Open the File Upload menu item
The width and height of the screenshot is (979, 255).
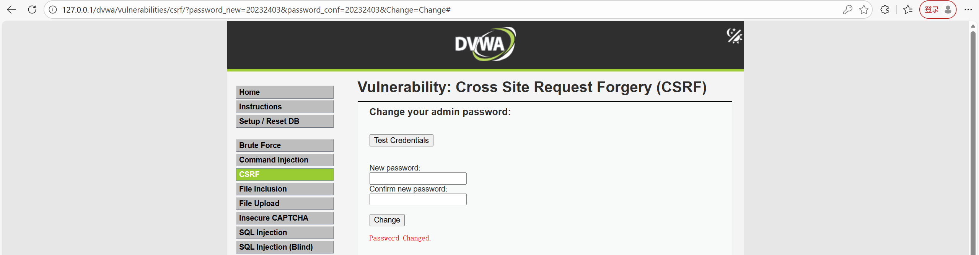pos(285,203)
